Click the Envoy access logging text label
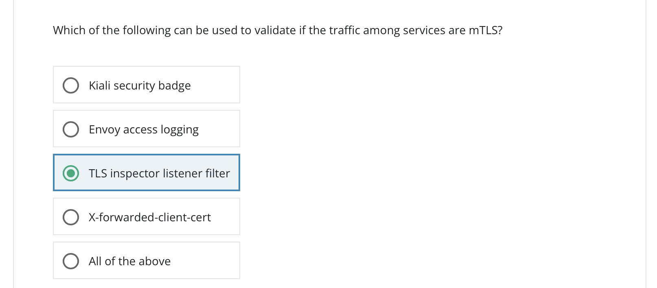Screen dimensions: 657x288 pos(144,129)
